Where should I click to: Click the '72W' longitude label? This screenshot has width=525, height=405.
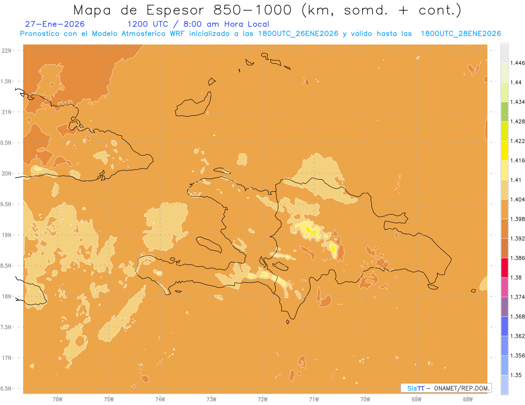262,399
